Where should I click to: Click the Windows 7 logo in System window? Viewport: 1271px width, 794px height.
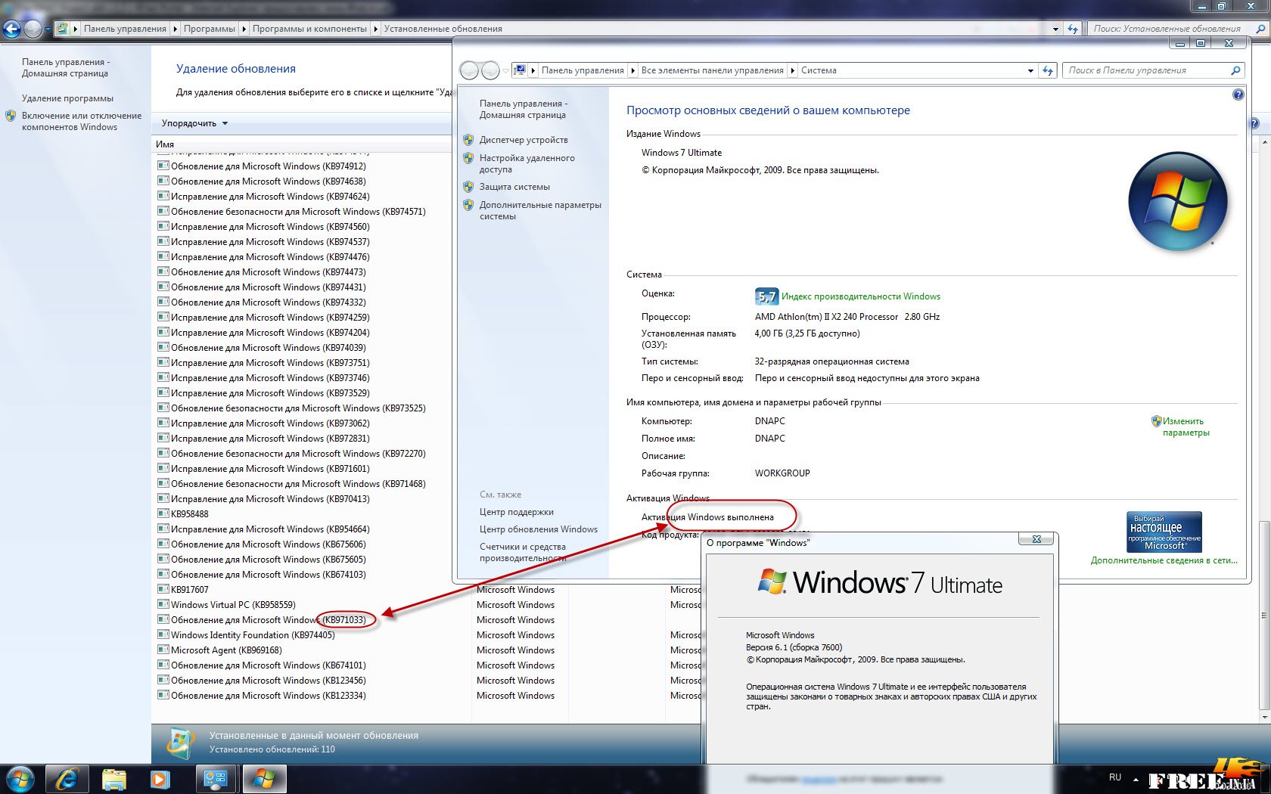[1177, 201]
